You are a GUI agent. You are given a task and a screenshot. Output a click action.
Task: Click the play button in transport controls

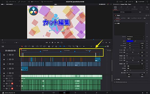pos(55,42)
